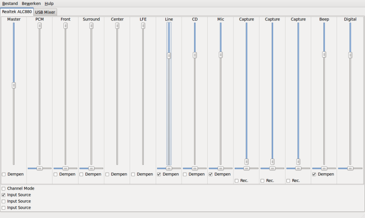Unmute the Line channel Dempen checkbox
The image size is (365, 218).
click(x=159, y=174)
